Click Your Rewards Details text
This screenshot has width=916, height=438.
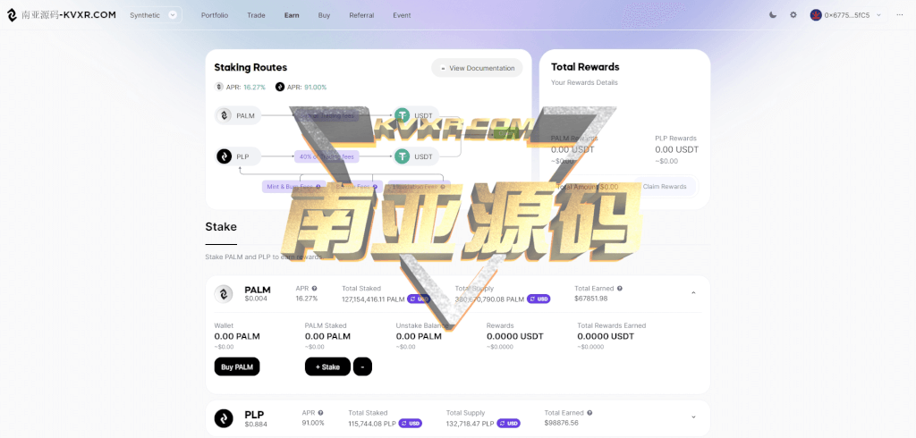click(x=584, y=82)
